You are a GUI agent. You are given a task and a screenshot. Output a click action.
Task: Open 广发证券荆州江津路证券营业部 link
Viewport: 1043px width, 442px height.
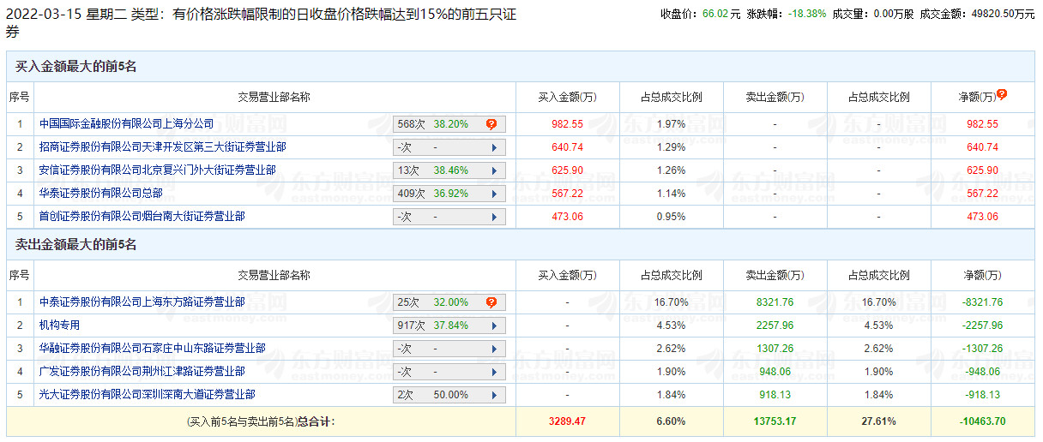142,372
